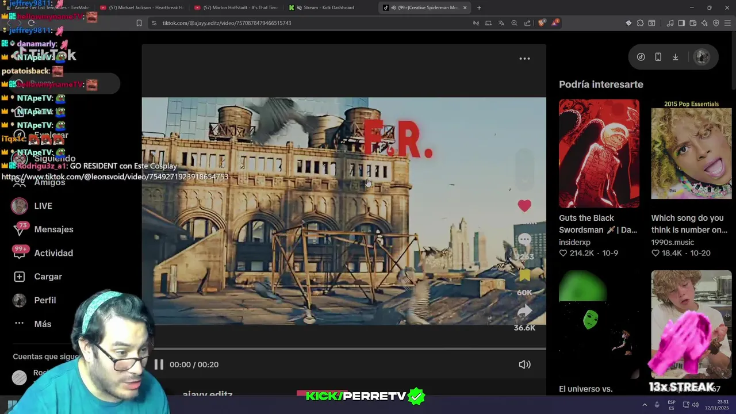This screenshot has height=414, width=736.
Task: Mute the video with the speaker icon
Action: pyautogui.click(x=524, y=365)
